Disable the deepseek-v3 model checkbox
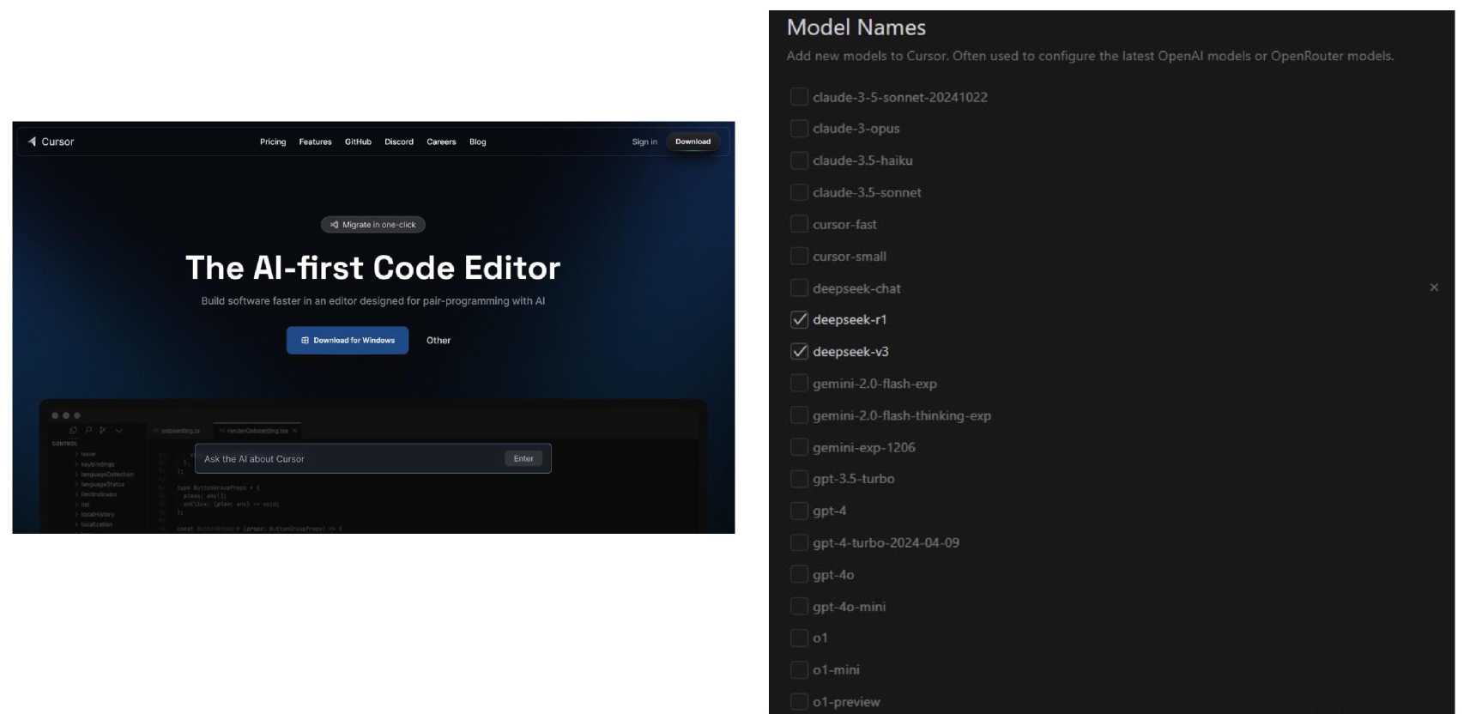This screenshot has width=1482, height=714. point(799,352)
